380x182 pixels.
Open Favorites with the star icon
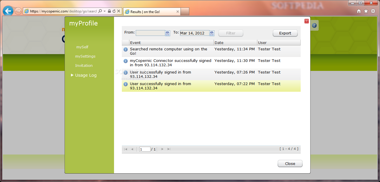pyautogui.click(x=366, y=11)
